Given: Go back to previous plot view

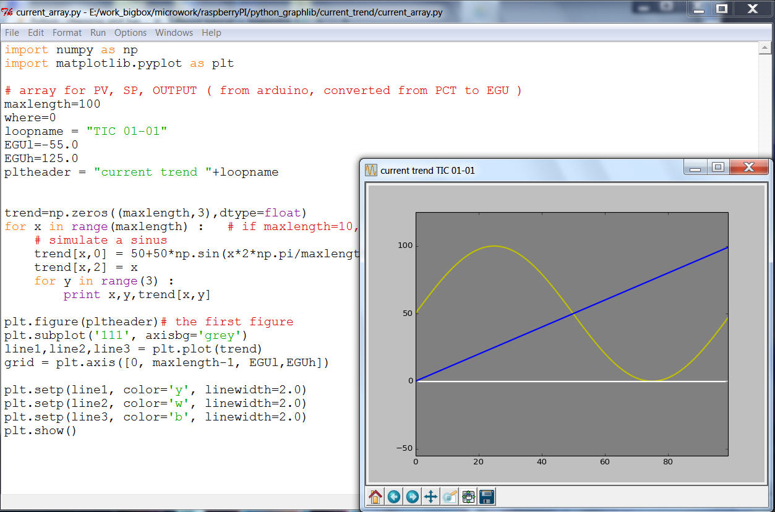Looking at the screenshot, I should pyautogui.click(x=393, y=497).
